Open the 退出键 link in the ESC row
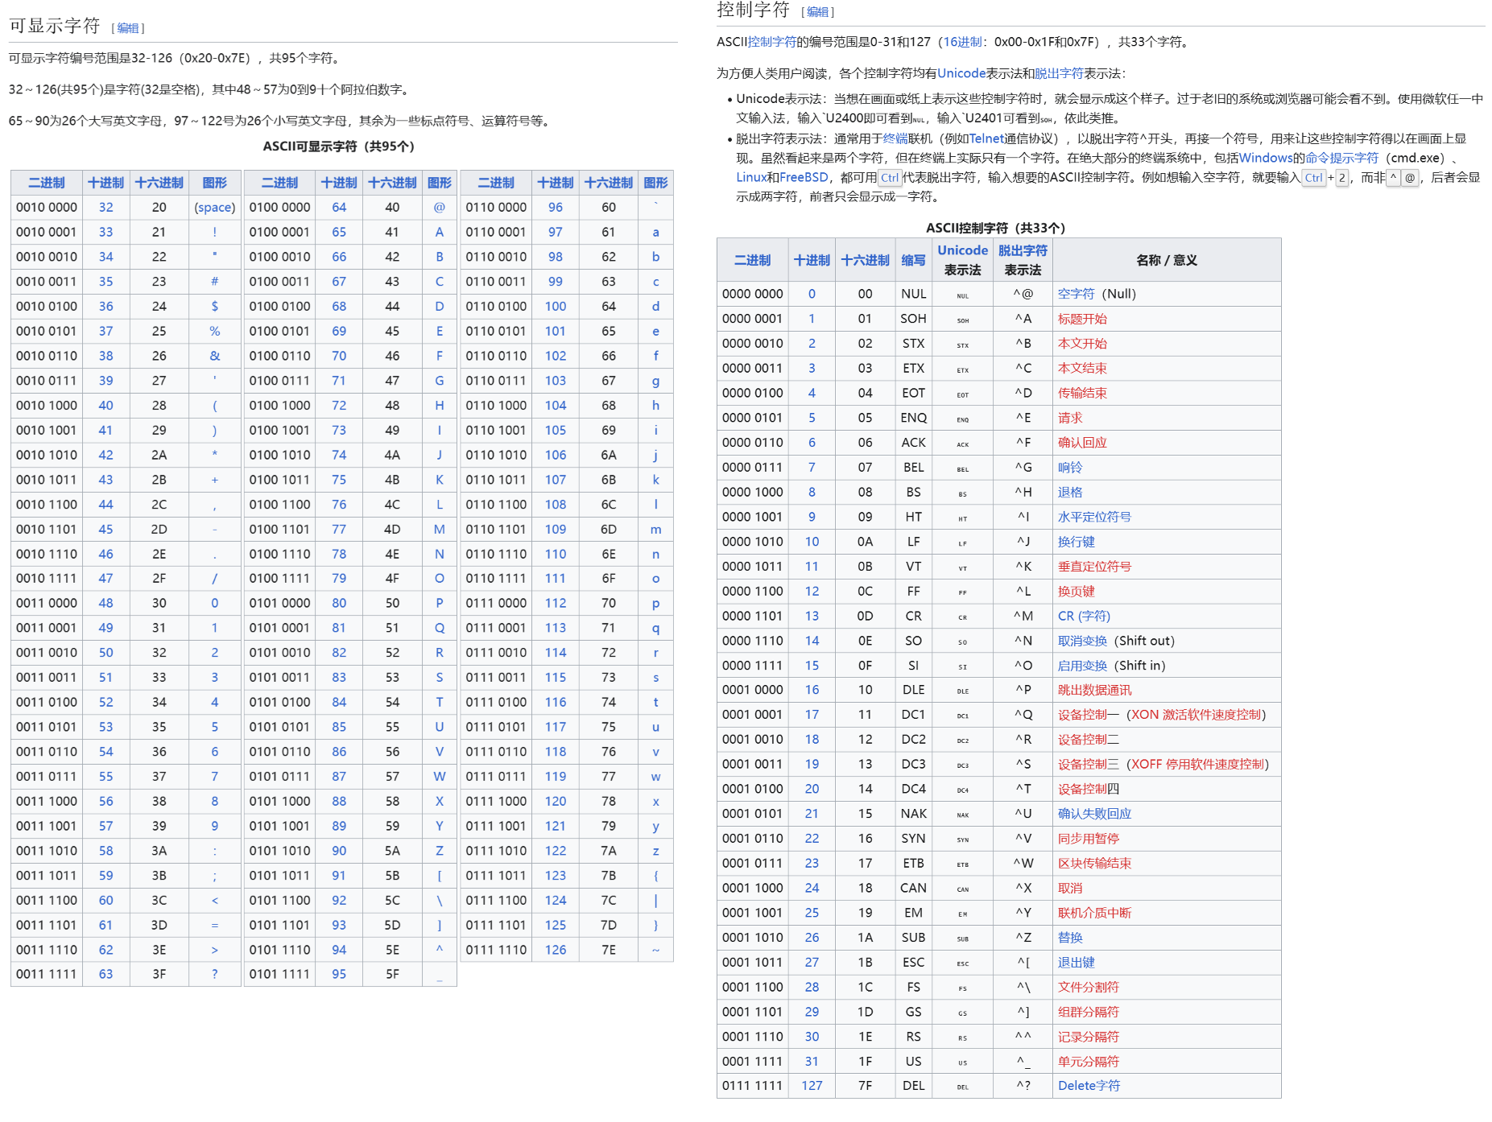This screenshot has height=1122, width=1492. click(1076, 963)
